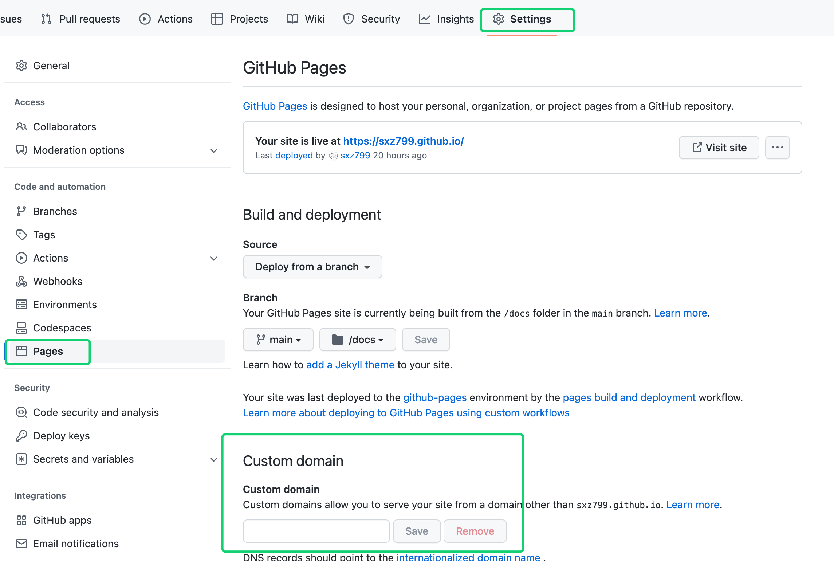Screen dimensions: 834x561
Task: Open the sxz799 user profile link
Action: (355, 156)
